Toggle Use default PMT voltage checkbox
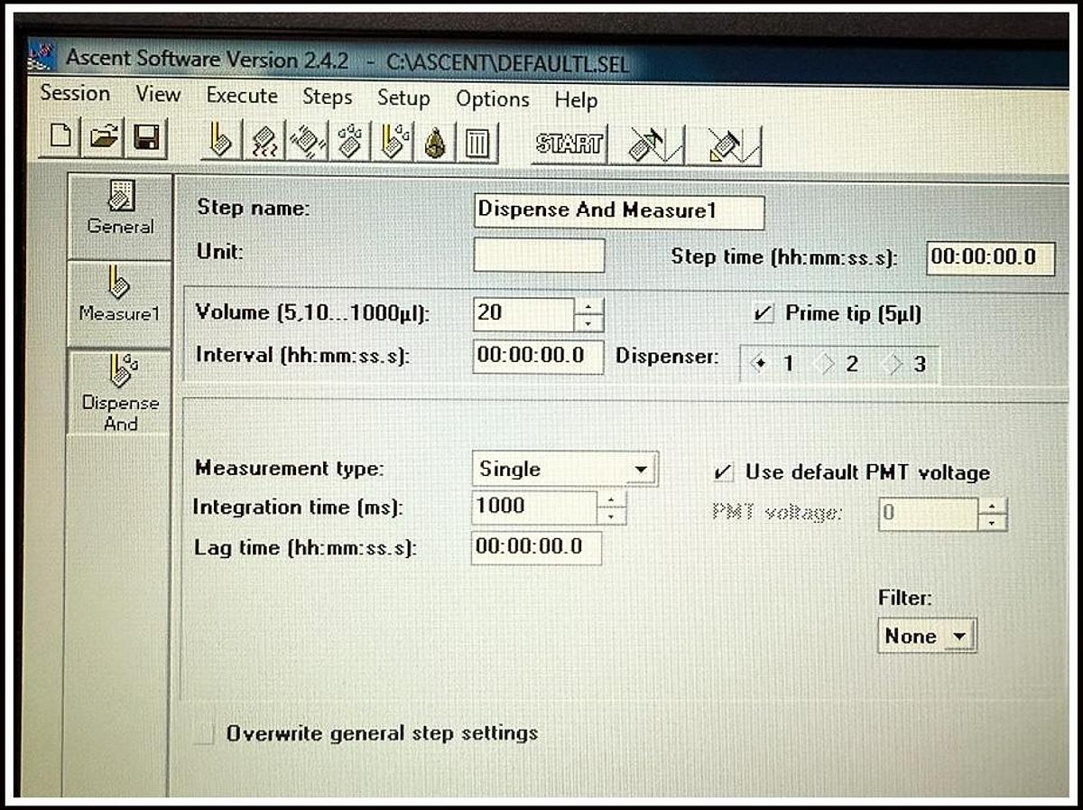This screenshot has height=810, width=1083. pyautogui.click(x=723, y=472)
